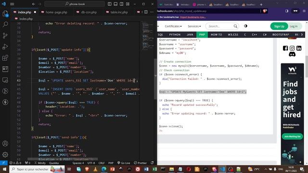Open the Search view in activity bar
The height and width of the screenshot is (173, 308).
pos(5,25)
